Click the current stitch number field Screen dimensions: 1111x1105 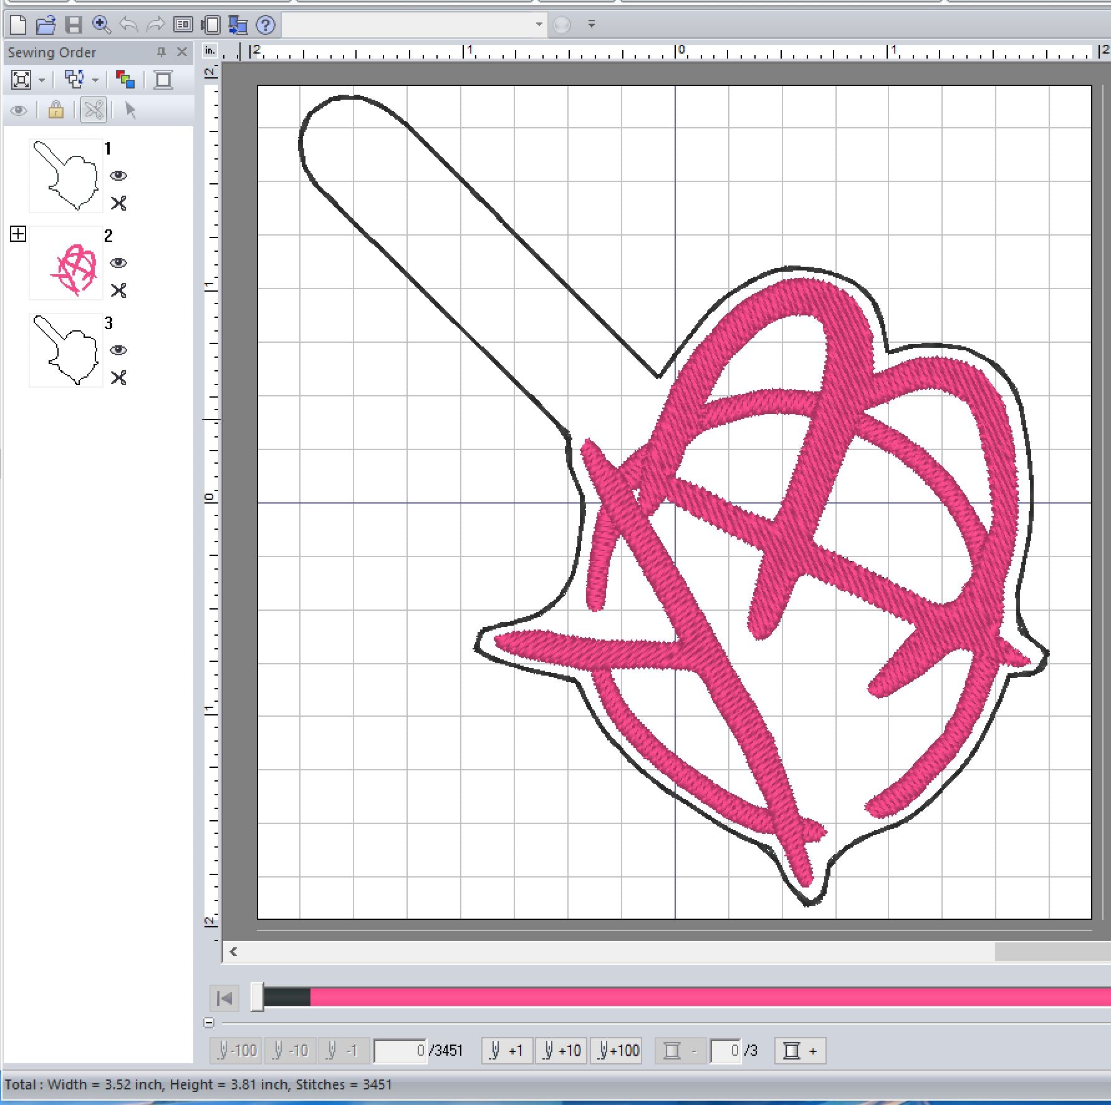[400, 1051]
